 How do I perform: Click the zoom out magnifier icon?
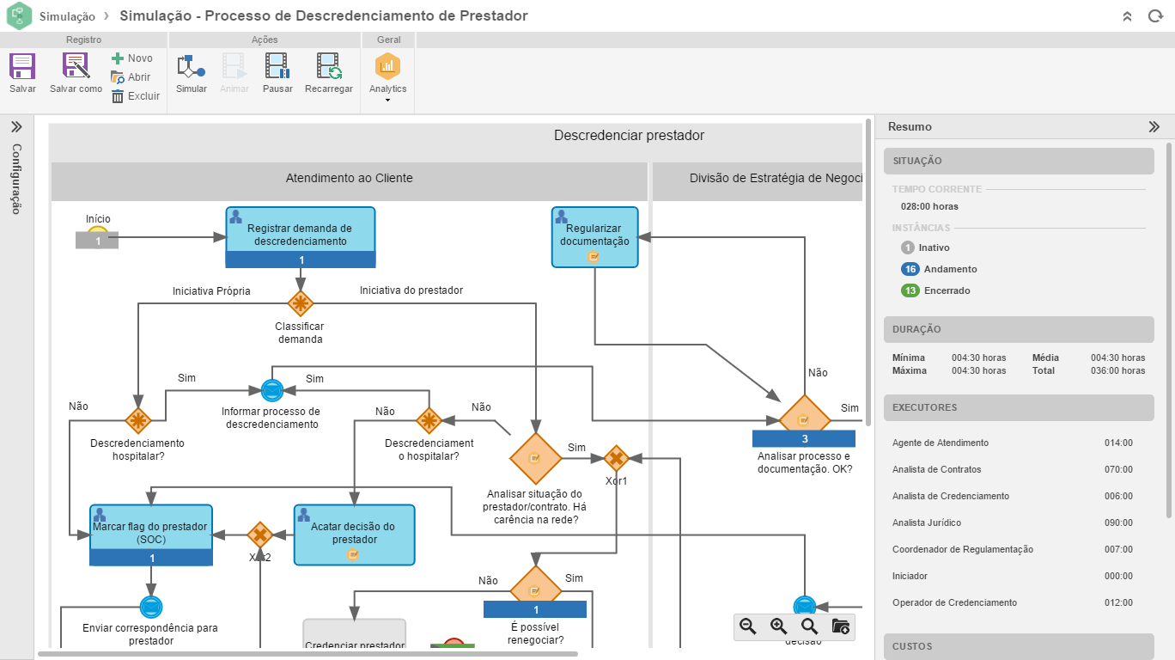[x=748, y=627]
